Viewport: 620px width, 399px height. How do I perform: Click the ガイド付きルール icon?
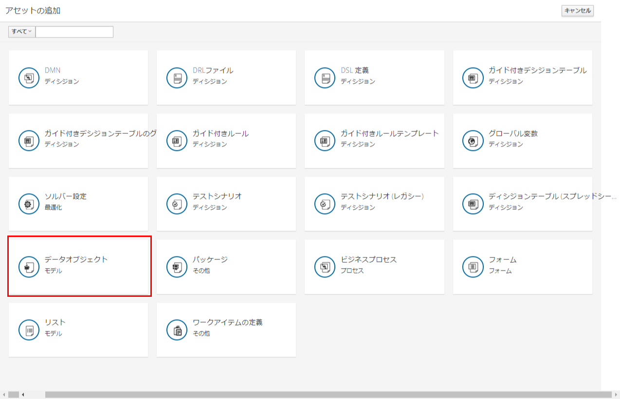click(x=177, y=141)
